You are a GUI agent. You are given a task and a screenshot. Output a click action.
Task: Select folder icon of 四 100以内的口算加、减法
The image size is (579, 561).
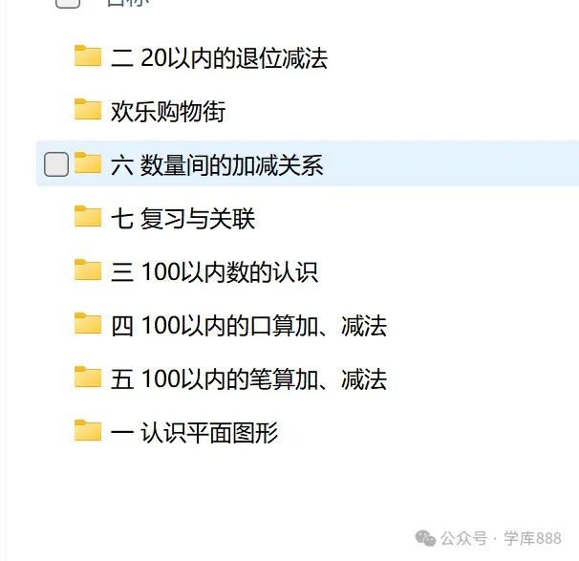click(88, 324)
